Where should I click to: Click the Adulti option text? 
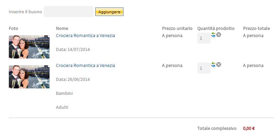pos(62,107)
